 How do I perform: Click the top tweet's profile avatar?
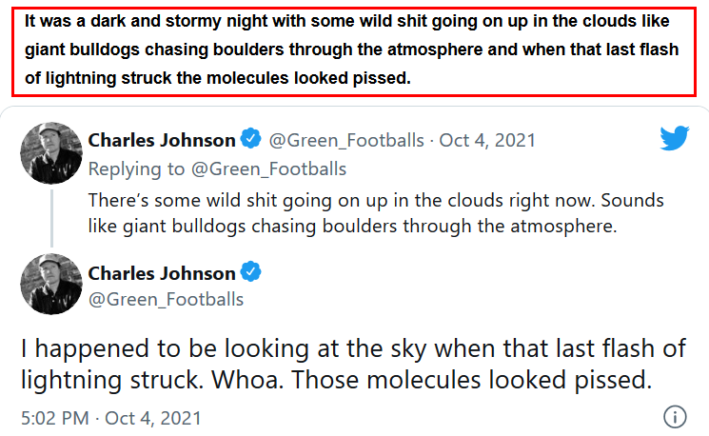50,152
